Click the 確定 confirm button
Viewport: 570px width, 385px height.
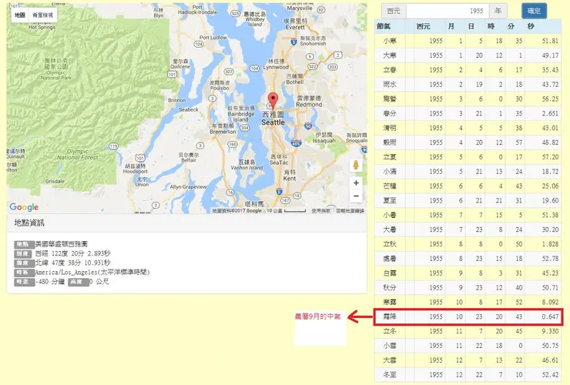pos(534,11)
